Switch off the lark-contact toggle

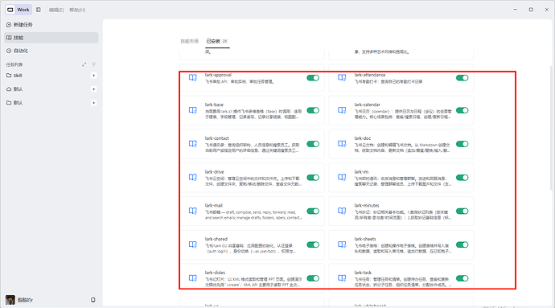313,144
